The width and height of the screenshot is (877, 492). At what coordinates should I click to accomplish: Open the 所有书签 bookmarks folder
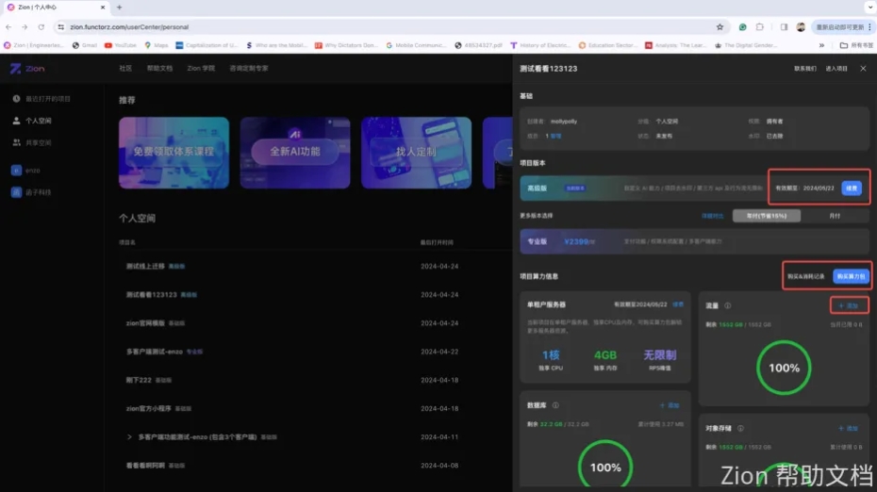pos(856,45)
